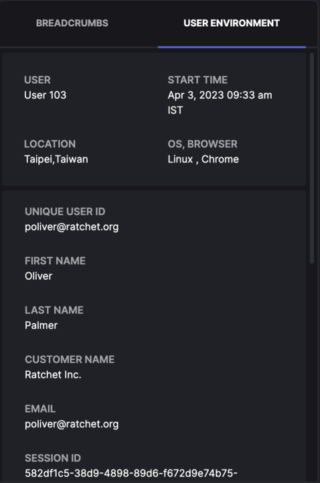Click the customer name Ratchet Inc.

click(53, 374)
